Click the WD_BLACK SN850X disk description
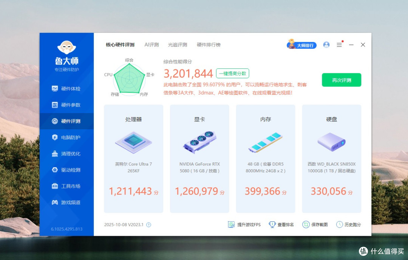This screenshot has height=260, width=408. pos(332,167)
